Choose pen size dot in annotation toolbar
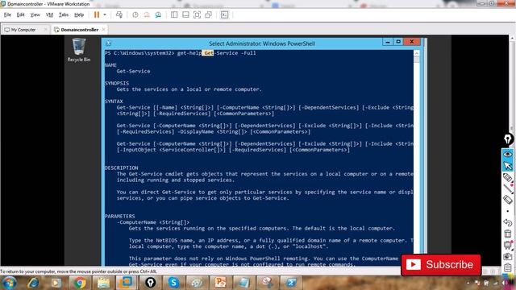The height and width of the screenshot is (290, 516). pyautogui.click(x=507, y=211)
